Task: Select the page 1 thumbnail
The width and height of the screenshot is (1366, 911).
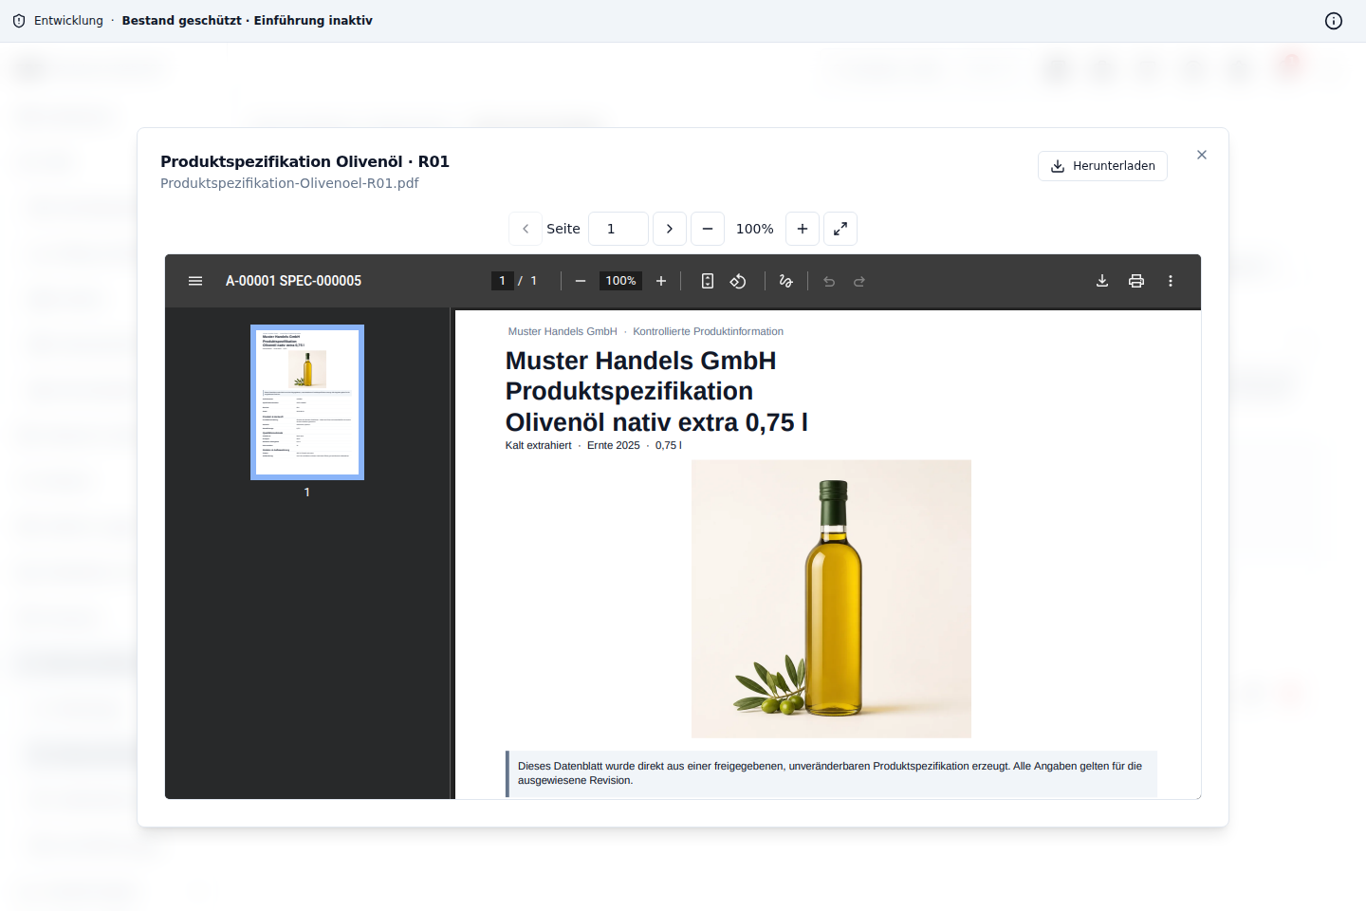Action: click(307, 402)
